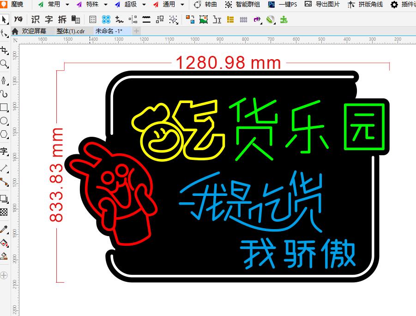Add a new document tab with plus
The height and width of the screenshot is (316, 416).
[x=136, y=31]
